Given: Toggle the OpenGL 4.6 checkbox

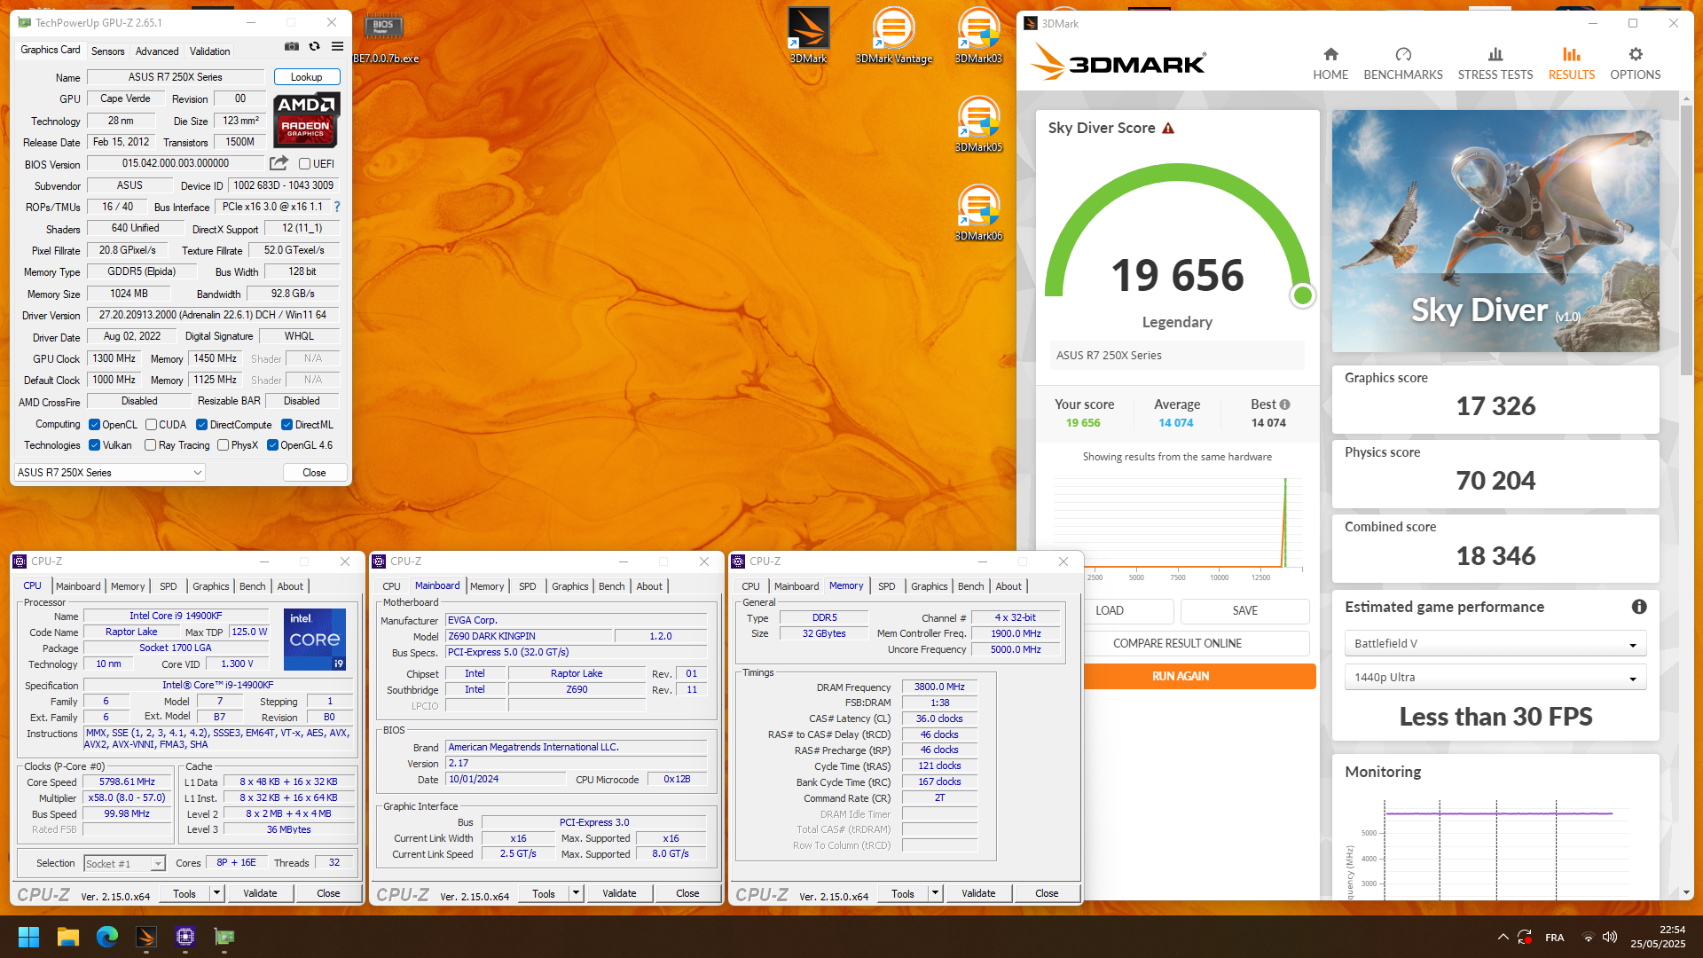Looking at the screenshot, I should [x=272, y=445].
